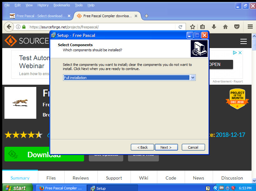Screen dimensions: 256x191
Task: Open the downloads arrow icon
Action: pyautogui.click(x=214, y=27)
